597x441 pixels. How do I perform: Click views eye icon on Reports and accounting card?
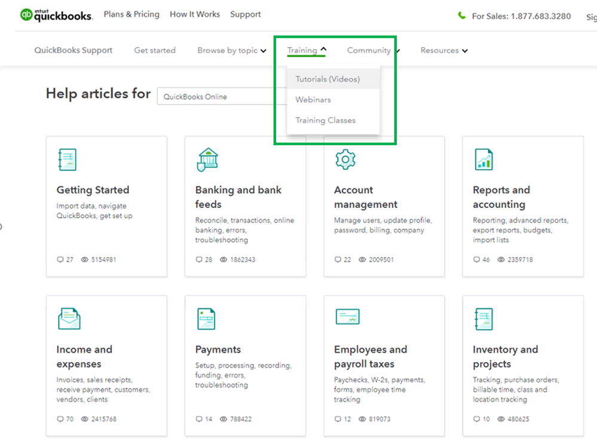click(x=501, y=259)
